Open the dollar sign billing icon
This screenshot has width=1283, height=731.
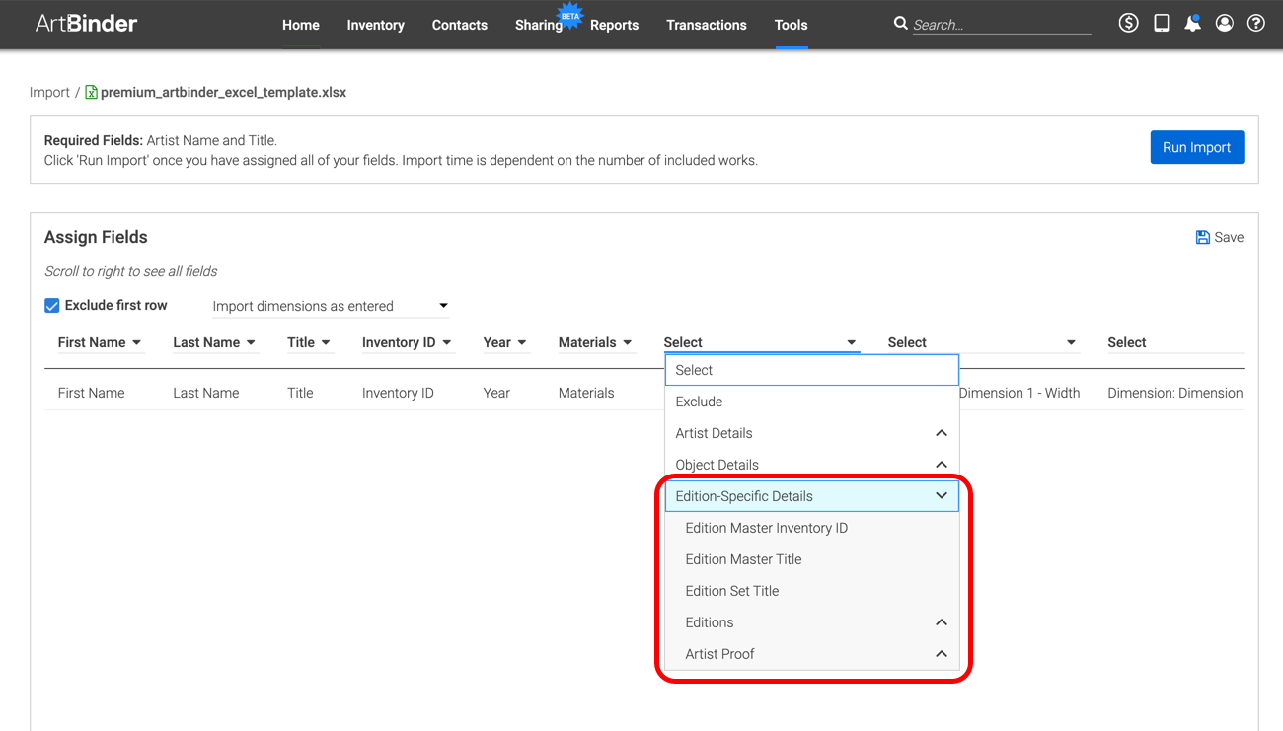tap(1129, 23)
